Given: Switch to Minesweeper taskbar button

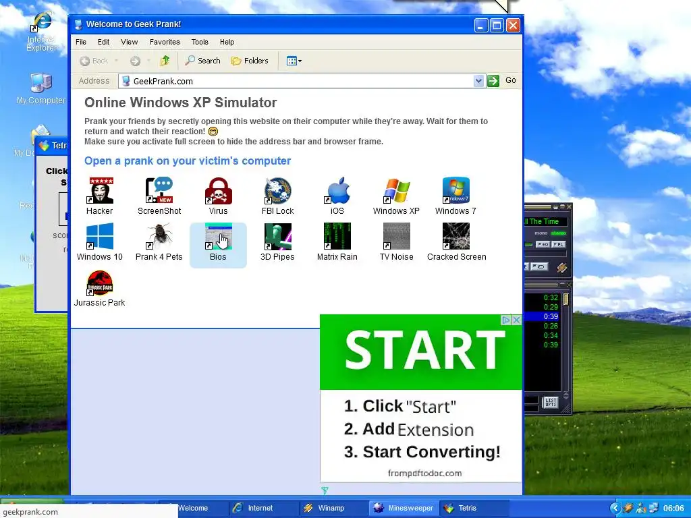Looking at the screenshot, I should click(404, 508).
